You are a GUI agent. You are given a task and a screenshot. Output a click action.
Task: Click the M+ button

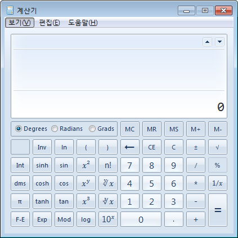point(196,129)
